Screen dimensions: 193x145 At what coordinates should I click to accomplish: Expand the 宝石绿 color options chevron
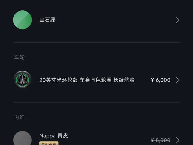click(177, 20)
